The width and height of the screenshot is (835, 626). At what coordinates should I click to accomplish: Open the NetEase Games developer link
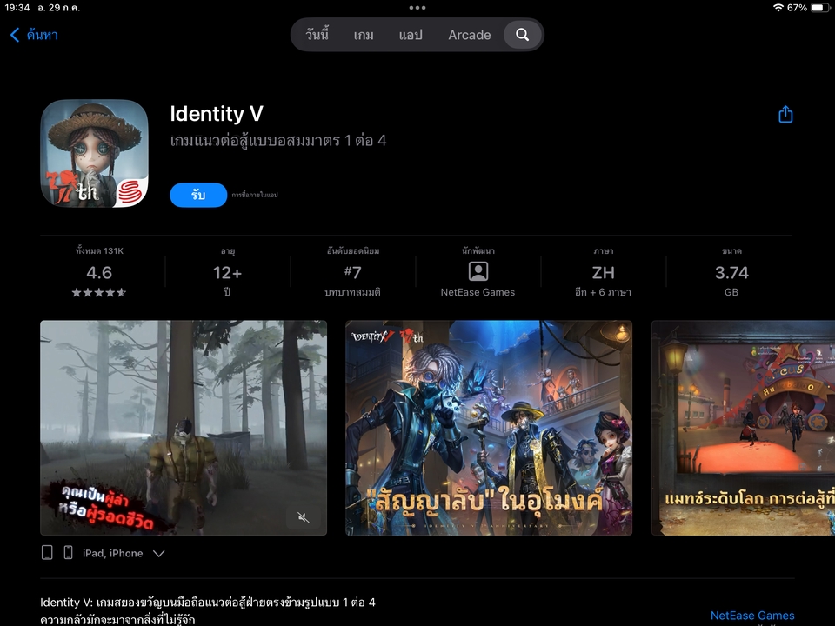coord(751,616)
